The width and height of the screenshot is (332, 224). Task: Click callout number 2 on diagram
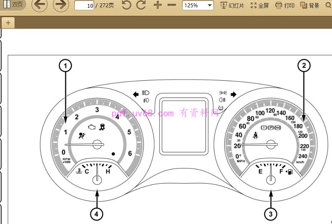(x=304, y=66)
